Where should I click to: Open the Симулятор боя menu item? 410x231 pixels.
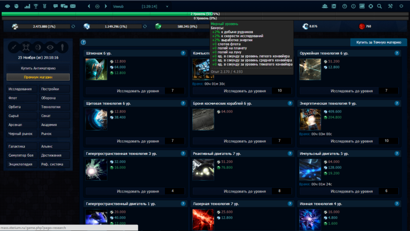point(22,155)
